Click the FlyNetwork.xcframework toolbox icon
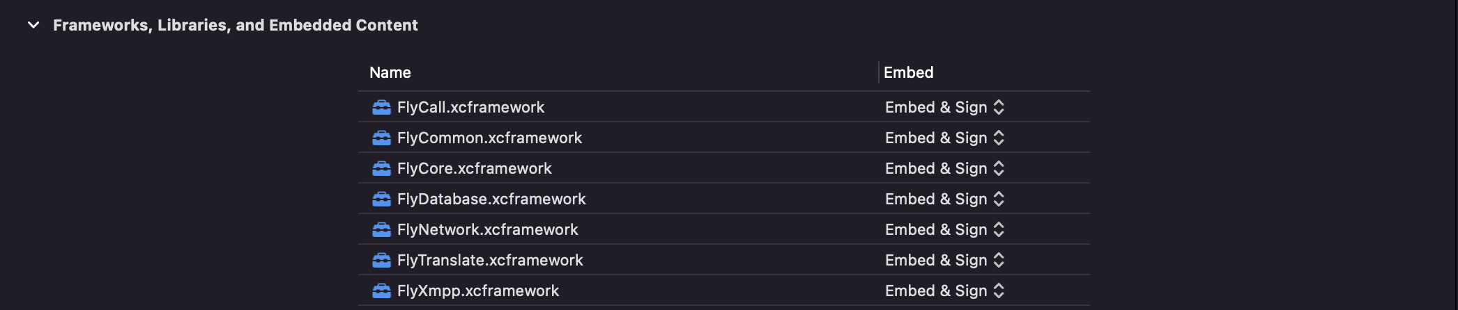Image resolution: width=1458 pixels, height=310 pixels. coord(381,229)
